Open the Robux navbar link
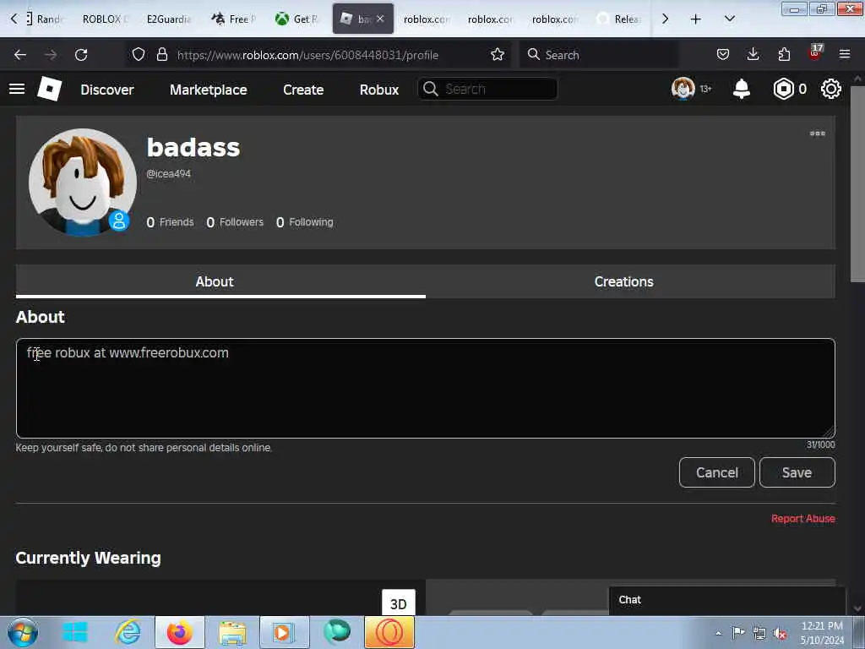The width and height of the screenshot is (865, 649). (379, 90)
